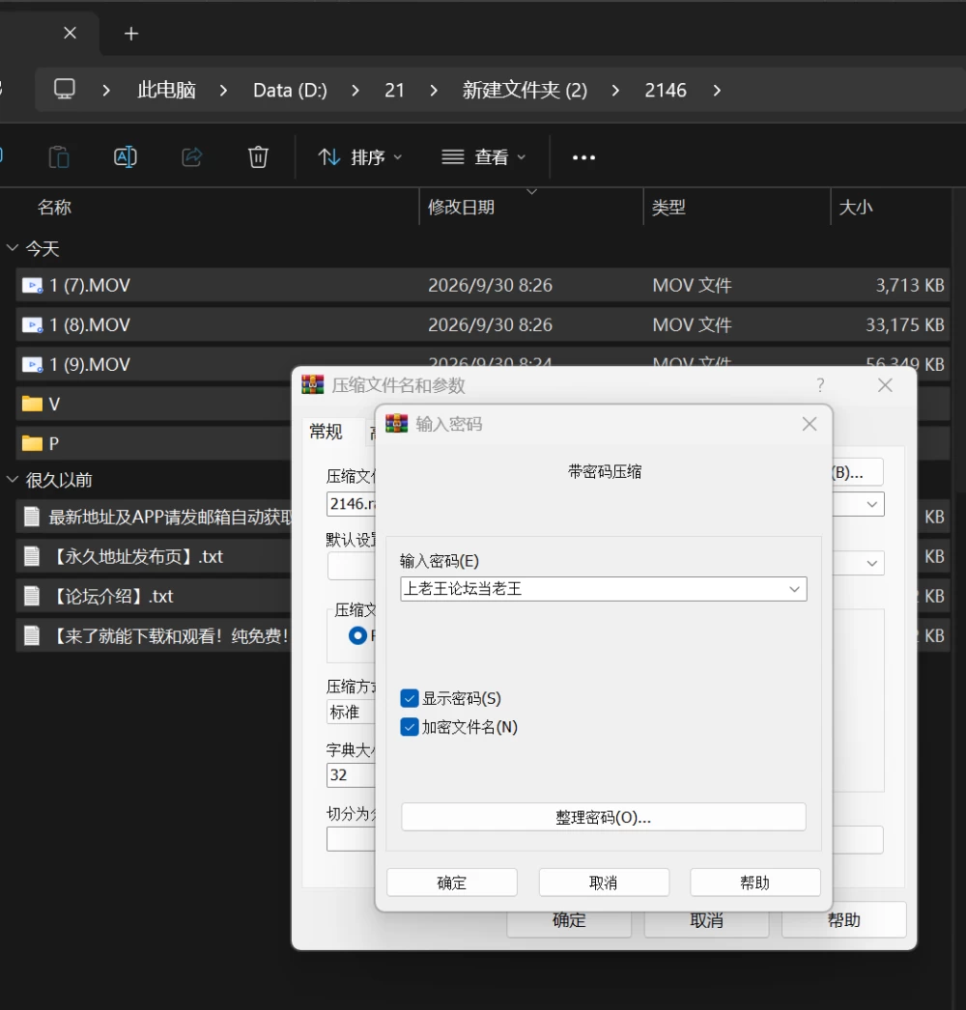
Task: Click the computer monitor icon in address bar
Action: coord(65,90)
